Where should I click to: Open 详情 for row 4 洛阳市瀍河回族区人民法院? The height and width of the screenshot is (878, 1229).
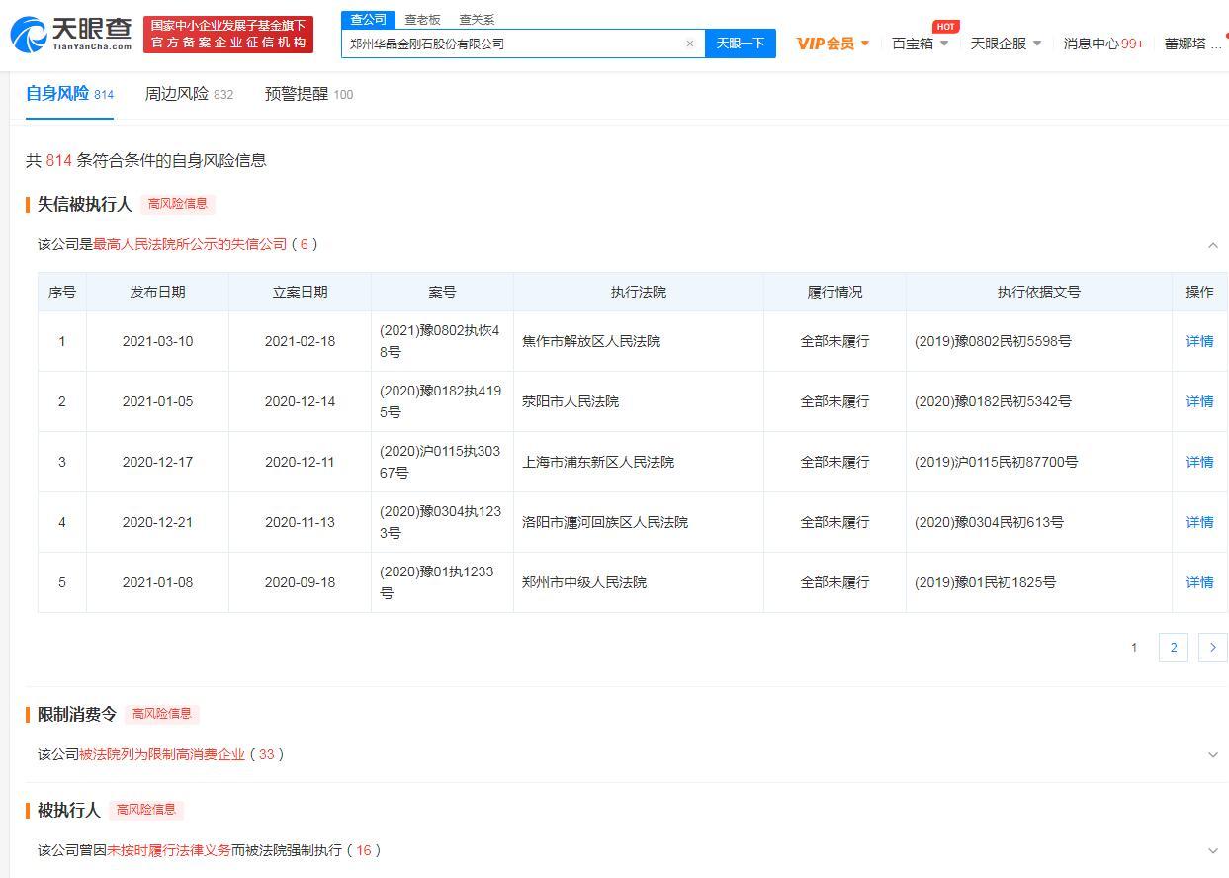pos(1199,522)
